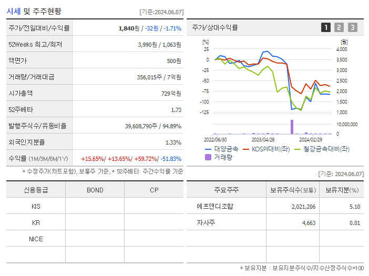Switch to chart tab button 2
The width and height of the screenshot is (369, 276).
[x=339, y=27]
